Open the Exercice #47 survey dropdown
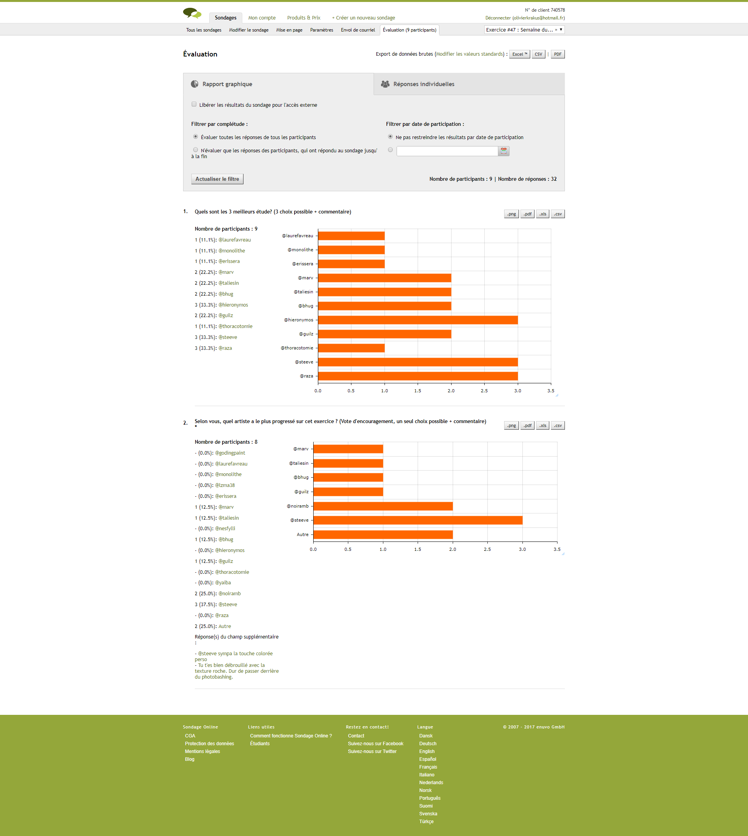Screen dimensions: 748x836 tap(524, 30)
